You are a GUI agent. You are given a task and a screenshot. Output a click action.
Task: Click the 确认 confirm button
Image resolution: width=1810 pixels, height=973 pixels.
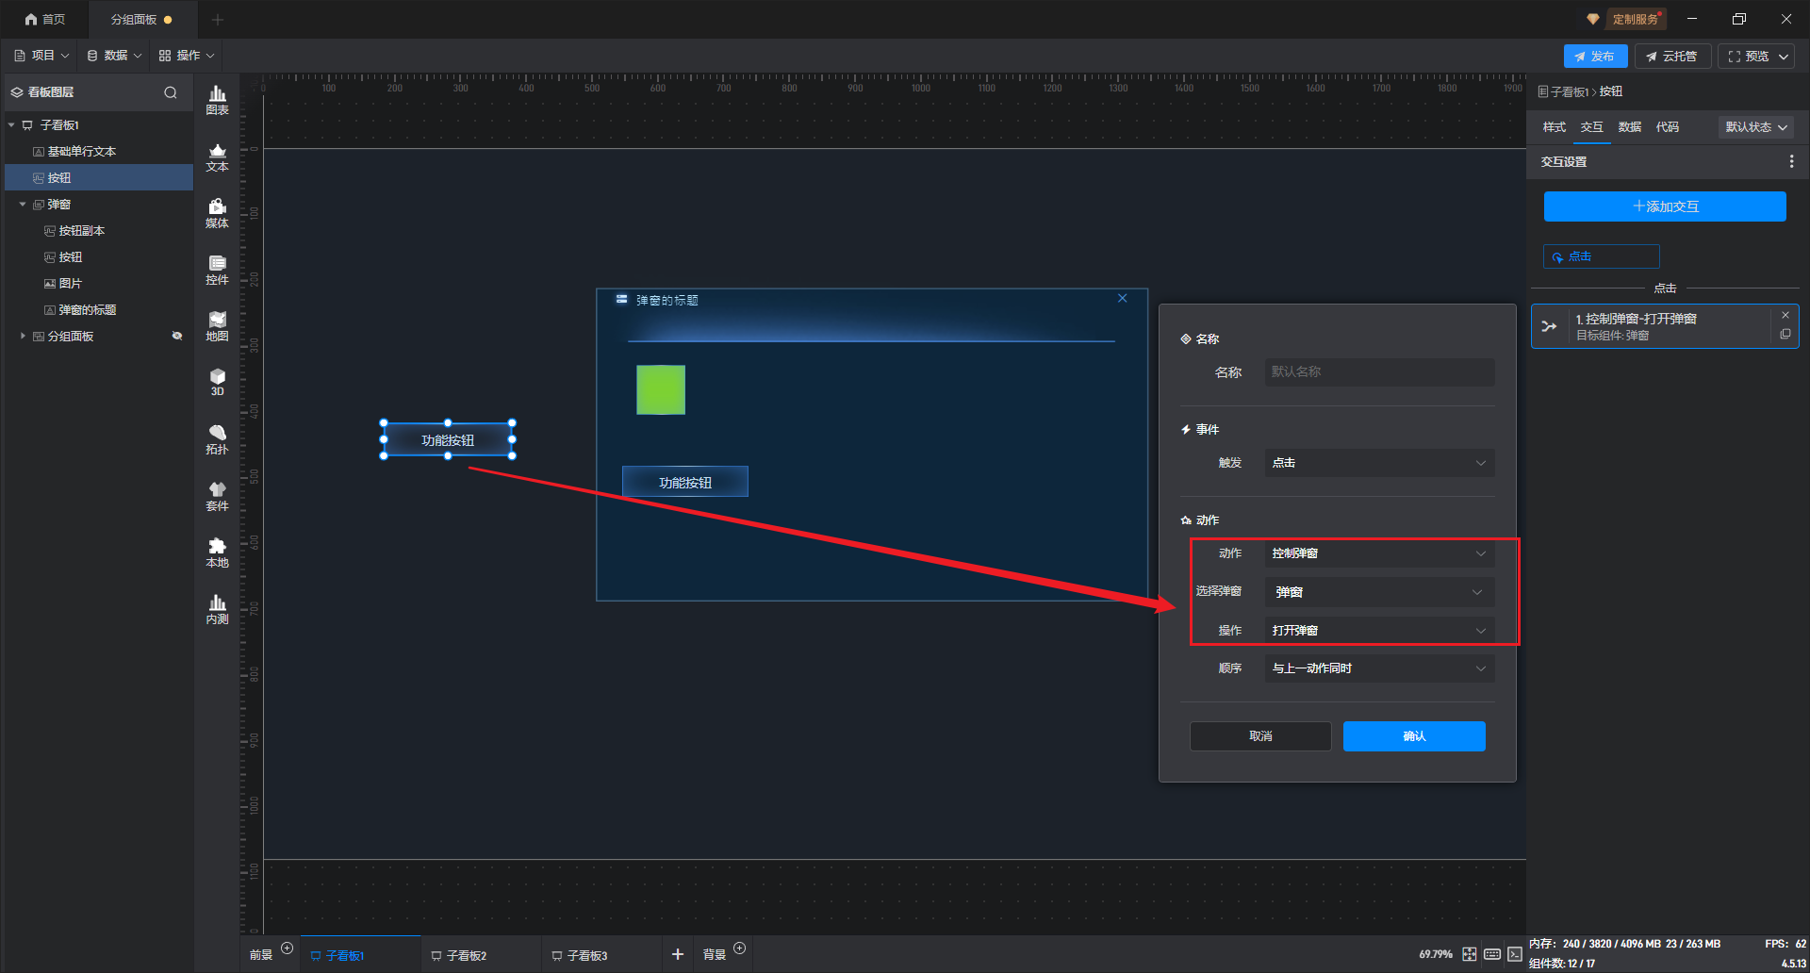coord(1413,736)
